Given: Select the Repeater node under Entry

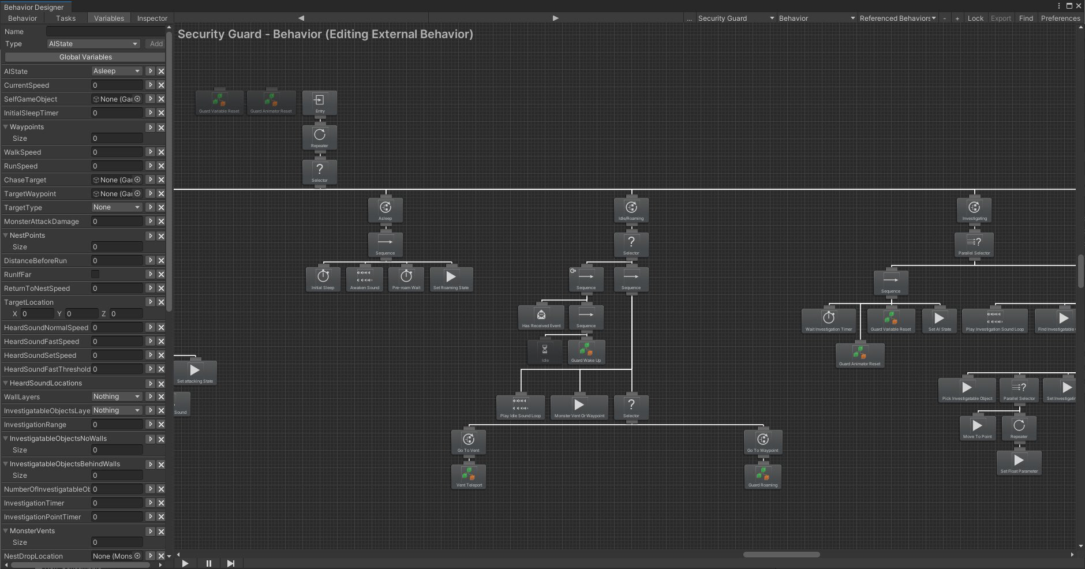Looking at the screenshot, I should tap(320, 137).
